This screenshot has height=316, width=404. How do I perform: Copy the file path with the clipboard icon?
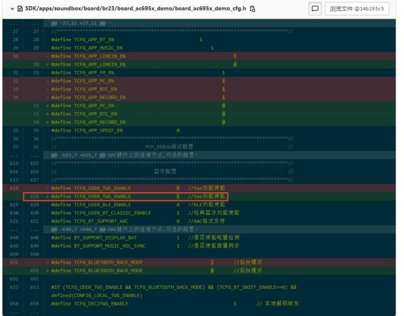pos(252,9)
